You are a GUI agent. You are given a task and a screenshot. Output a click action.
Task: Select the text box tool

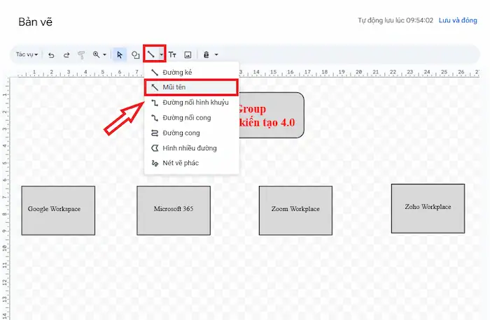172,55
